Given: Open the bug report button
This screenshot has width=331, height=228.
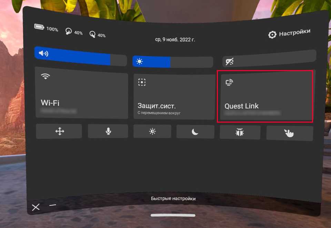Looking at the screenshot, I should pos(240,132).
